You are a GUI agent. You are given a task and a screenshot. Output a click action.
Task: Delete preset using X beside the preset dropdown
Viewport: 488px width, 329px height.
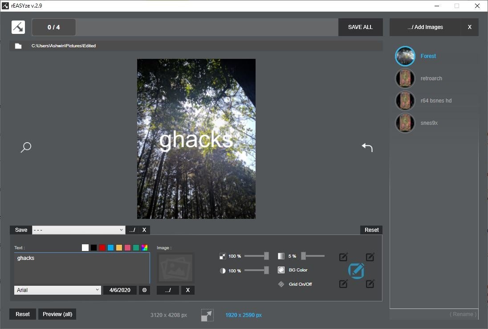(144, 230)
